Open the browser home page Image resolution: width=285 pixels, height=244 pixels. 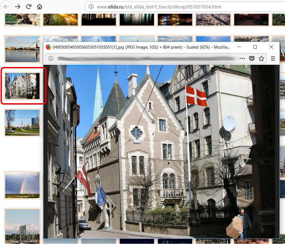[x=40, y=7]
